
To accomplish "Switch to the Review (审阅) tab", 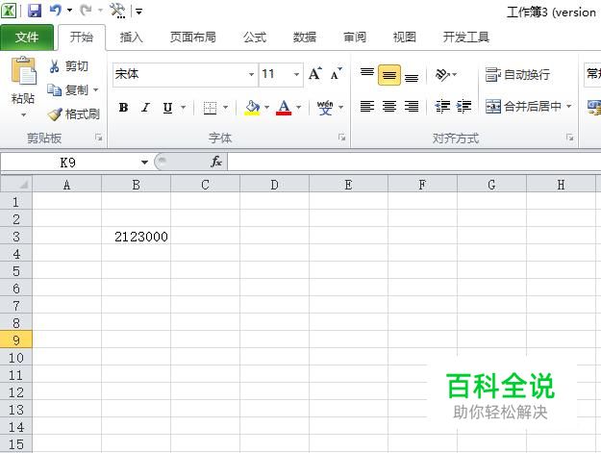I will click(355, 38).
